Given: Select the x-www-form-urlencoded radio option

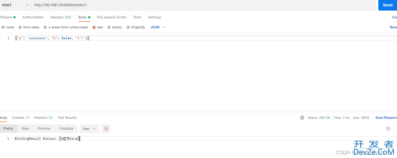Looking at the screenshot, I should coord(45,27).
